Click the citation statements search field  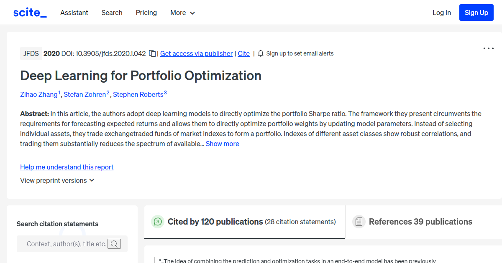pos(63,244)
